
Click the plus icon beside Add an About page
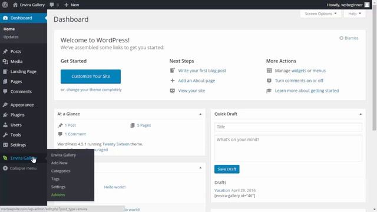coord(173,81)
